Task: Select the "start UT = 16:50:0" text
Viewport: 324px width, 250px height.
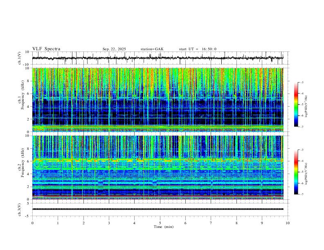Action: click(x=198, y=49)
